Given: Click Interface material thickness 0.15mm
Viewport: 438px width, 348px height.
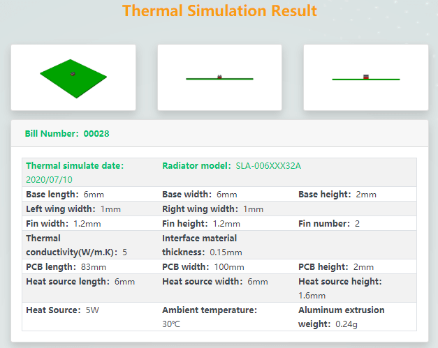Looking at the screenshot, I should pyautogui.click(x=202, y=245).
